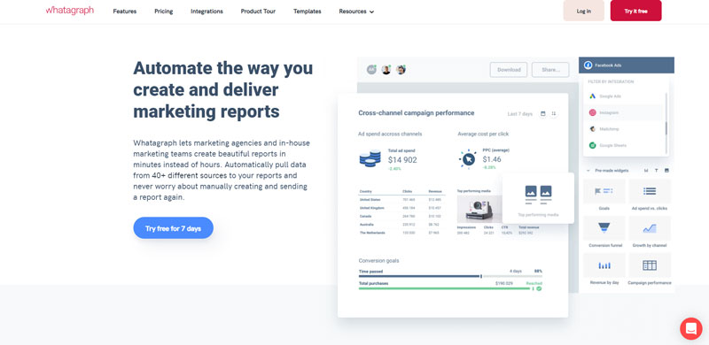This screenshot has width=709, height=345.
Task: Open the Pricing page
Action: pyautogui.click(x=164, y=11)
